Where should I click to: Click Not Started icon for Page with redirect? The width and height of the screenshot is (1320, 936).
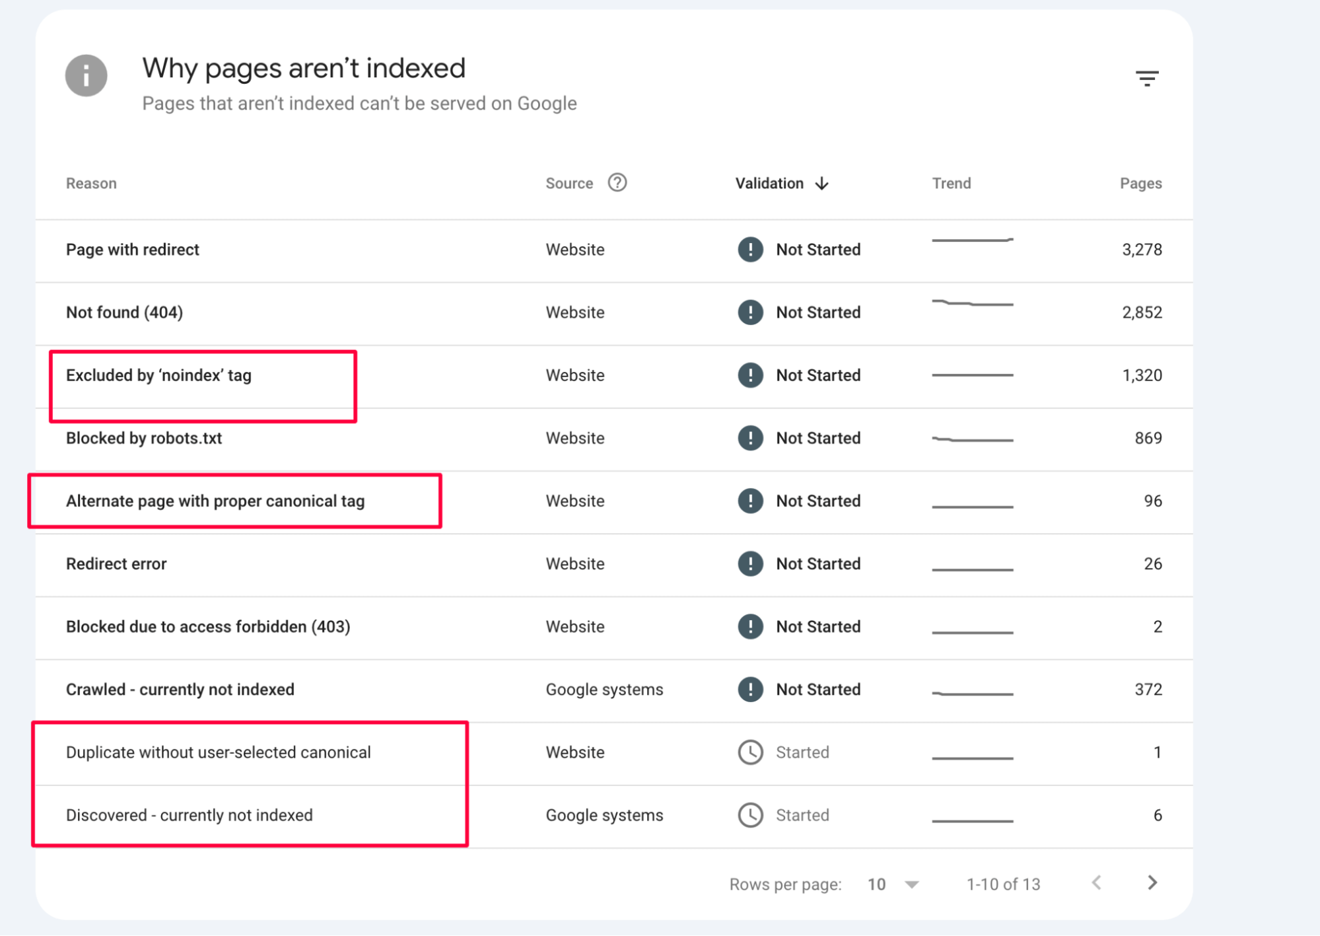click(750, 250)
